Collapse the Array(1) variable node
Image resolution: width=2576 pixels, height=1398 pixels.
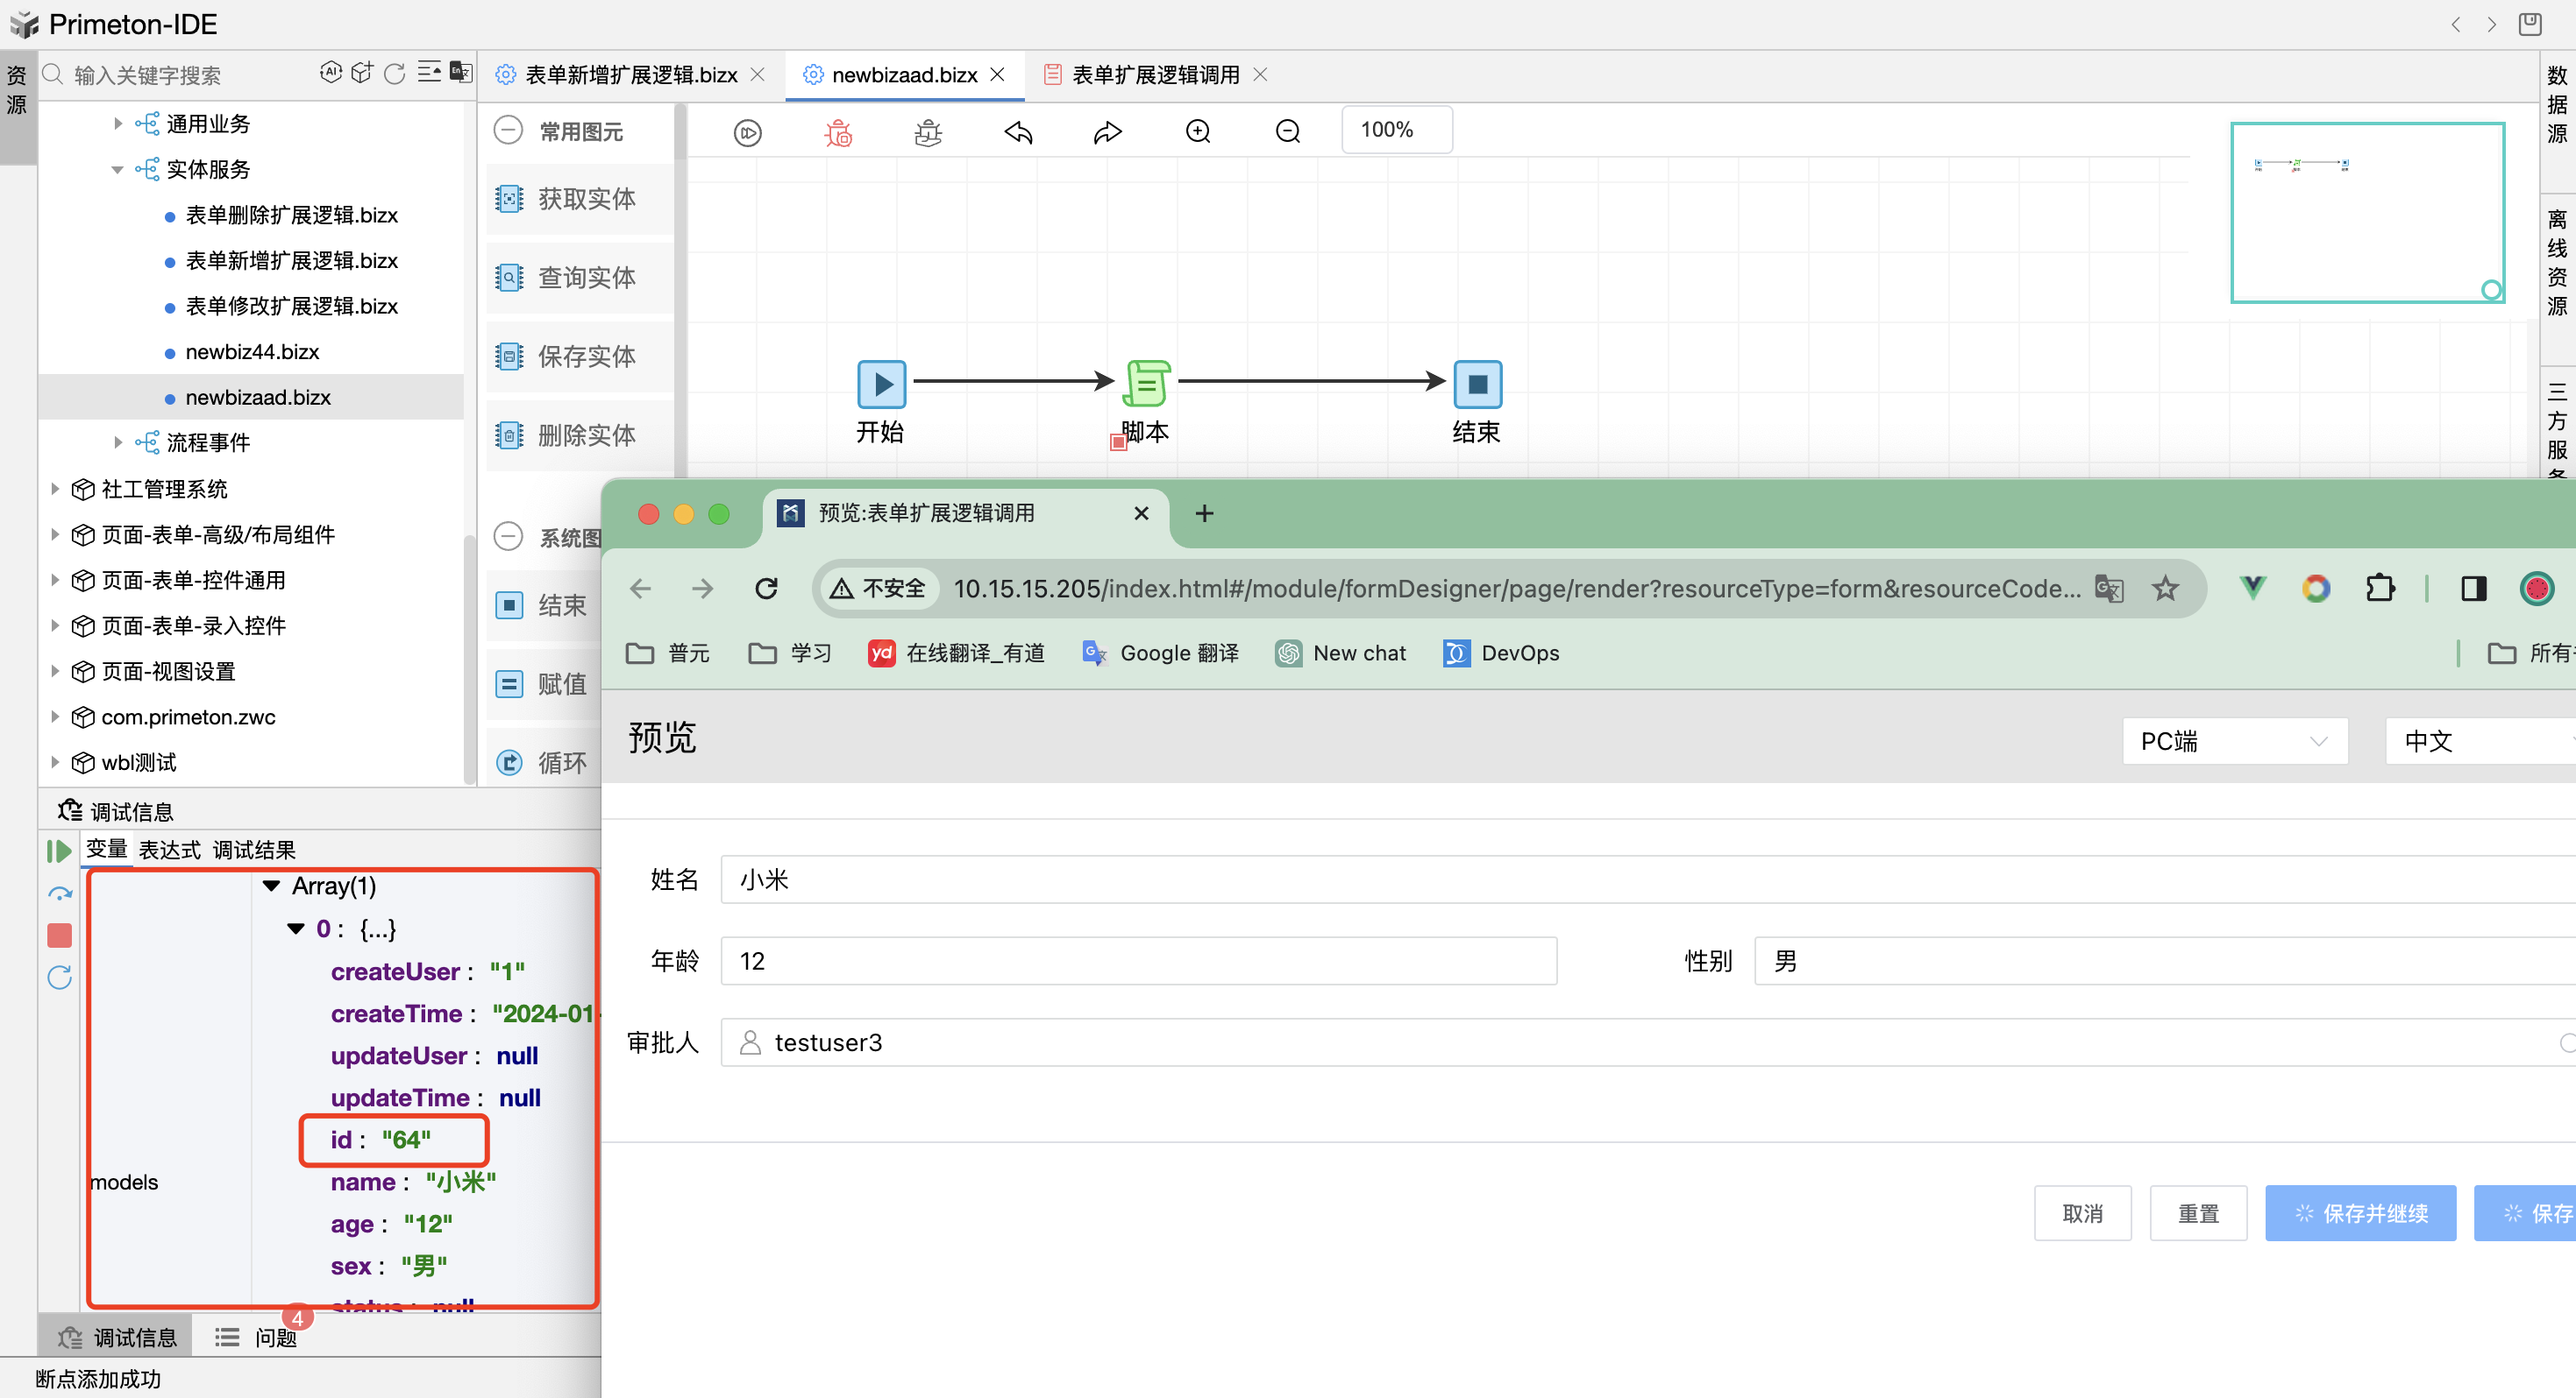click(x=271, y=886)
